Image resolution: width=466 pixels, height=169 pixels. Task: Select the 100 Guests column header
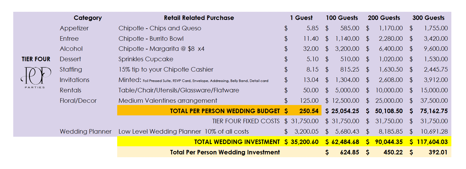click(x=342, y=18)
